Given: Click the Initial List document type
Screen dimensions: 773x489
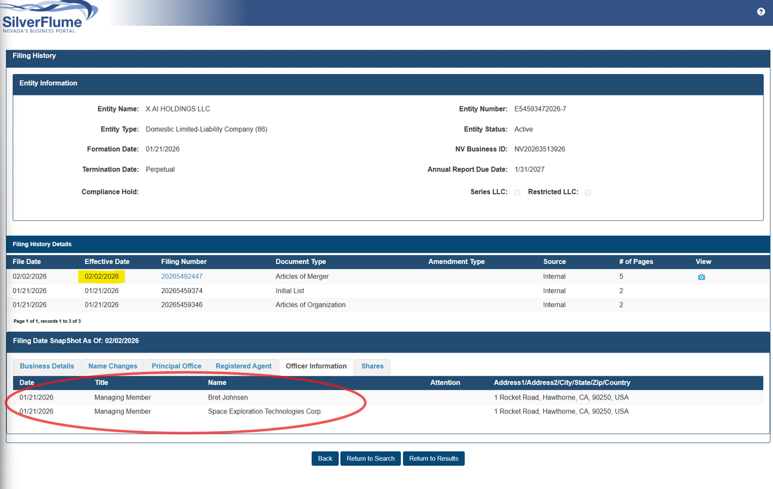Looking at the screenshot, I should (x=290, y=291).
